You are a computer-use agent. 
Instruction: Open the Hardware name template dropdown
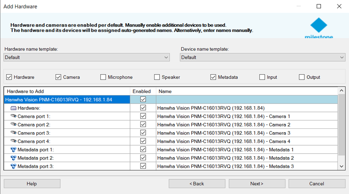87,57
